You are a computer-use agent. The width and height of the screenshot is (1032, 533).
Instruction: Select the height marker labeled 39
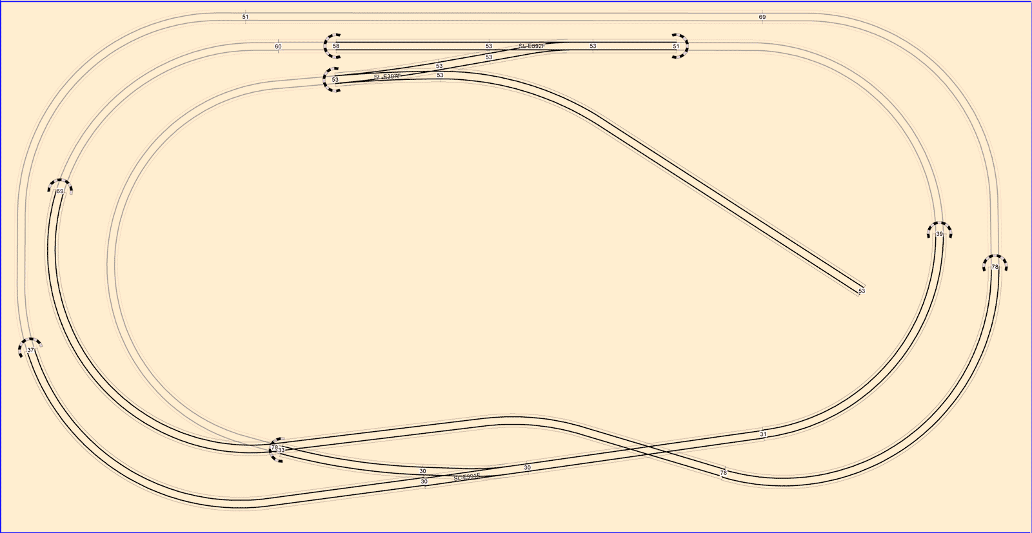click(x=940, y=234)
